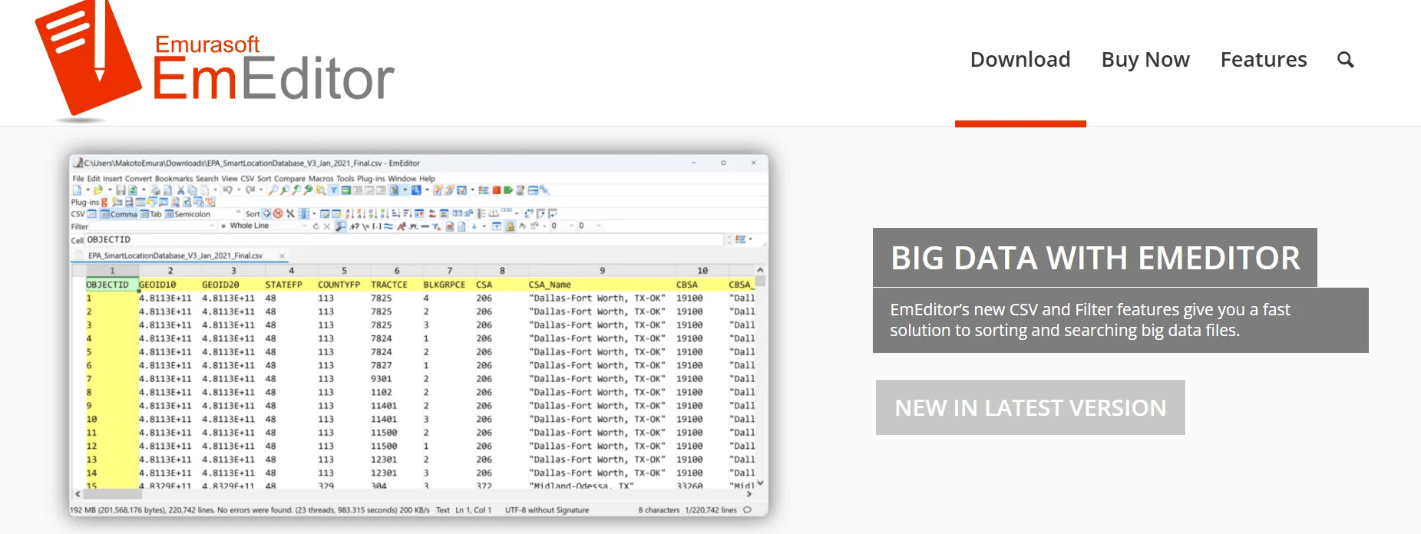The width and height of the screenshot is (1421, 534).
Task: Click the EmEditor screenshot window title bar
Action: [x=418, y=163]
